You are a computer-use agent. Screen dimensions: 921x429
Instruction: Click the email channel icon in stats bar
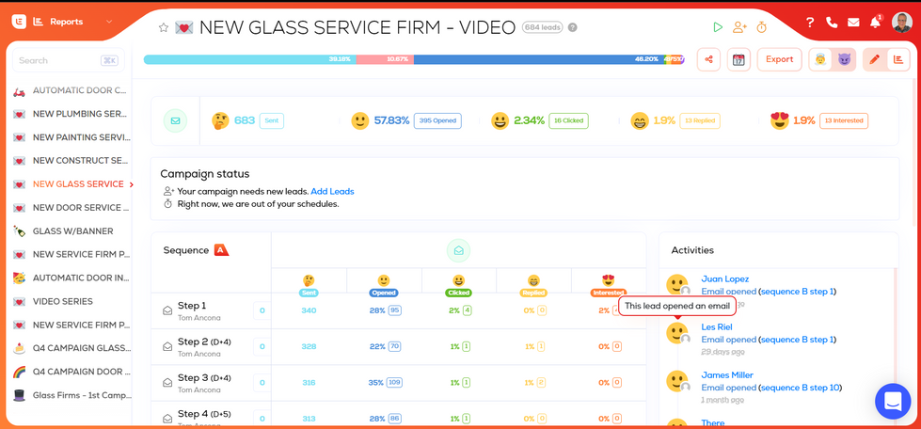pos(175,121)
